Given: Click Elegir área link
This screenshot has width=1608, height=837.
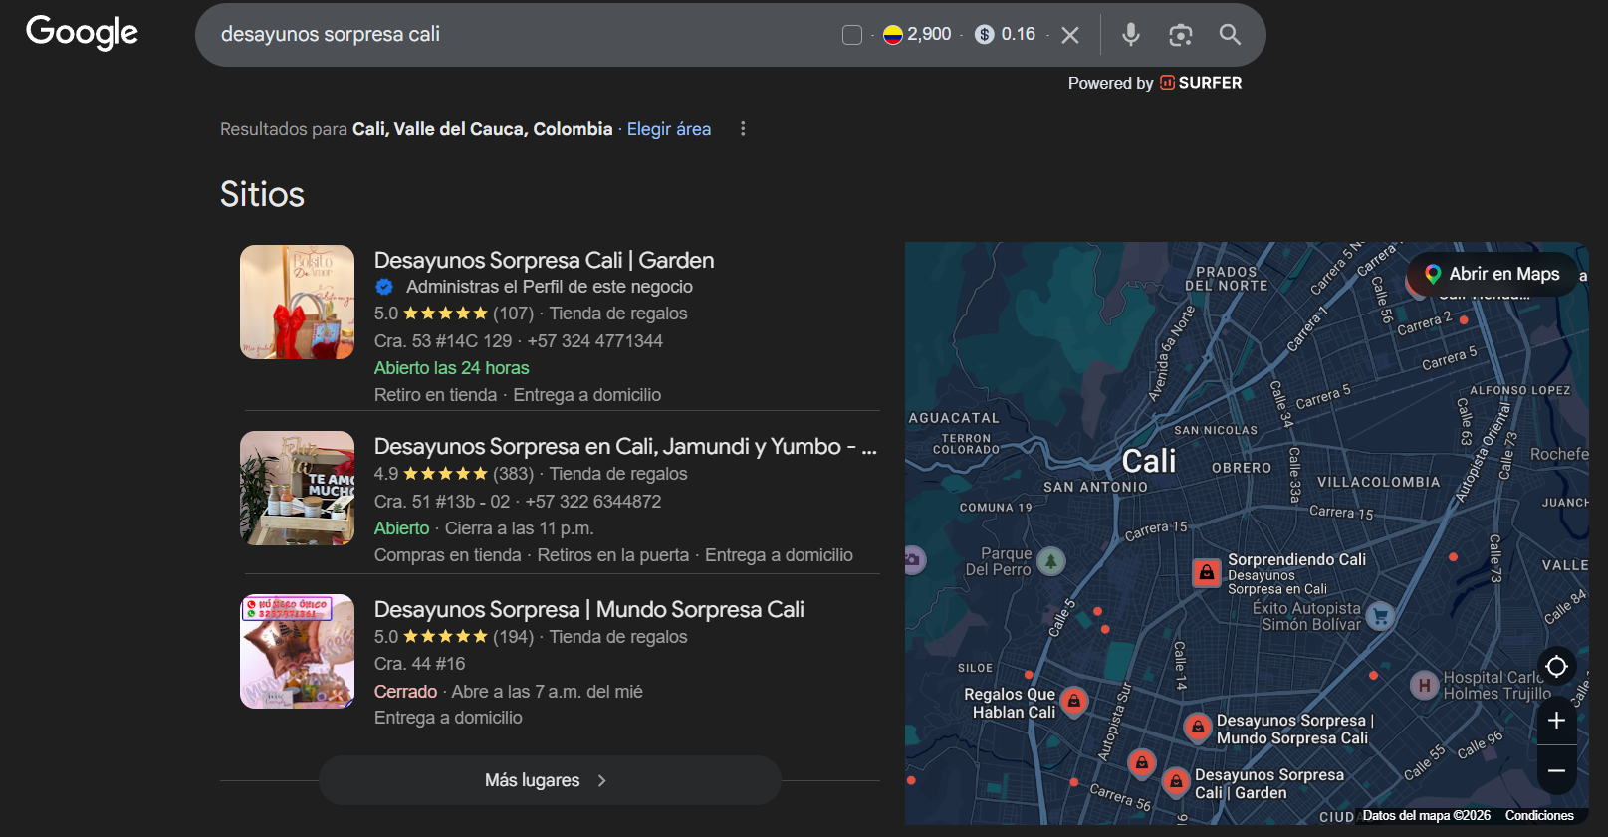Looking at the screenshot, I should coord(668,129).
